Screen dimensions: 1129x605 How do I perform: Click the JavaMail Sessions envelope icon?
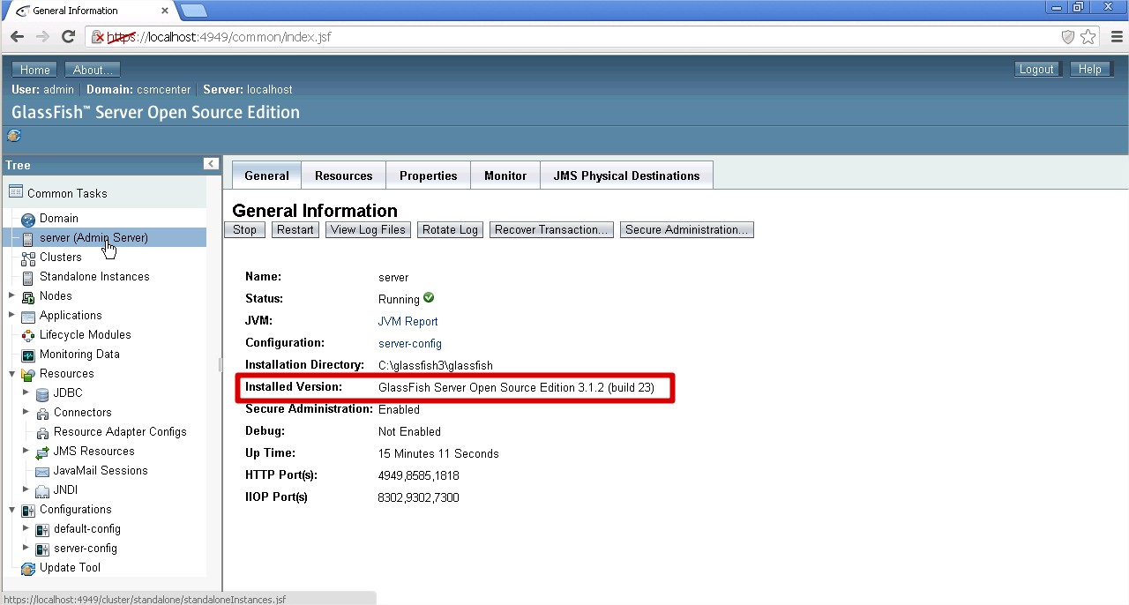tap(41, 470)
